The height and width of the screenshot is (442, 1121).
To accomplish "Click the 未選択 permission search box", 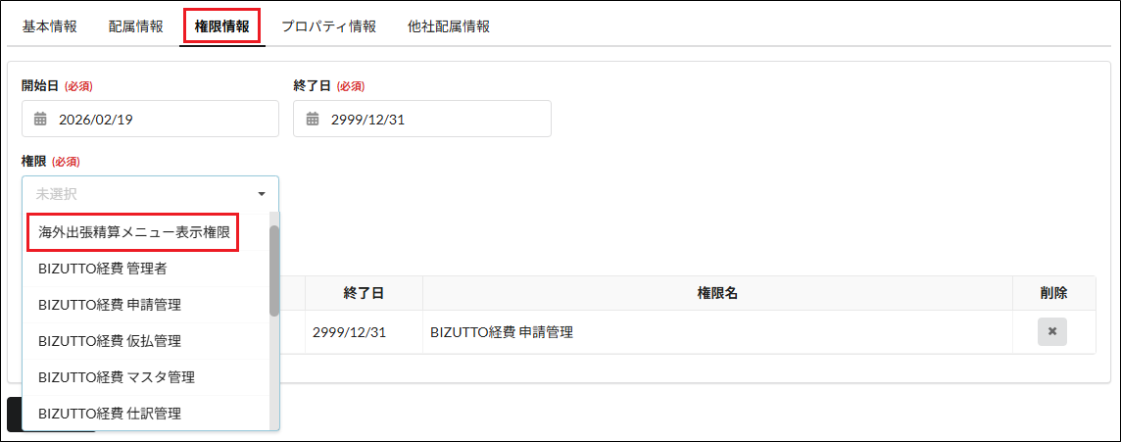I will point(137,194).
